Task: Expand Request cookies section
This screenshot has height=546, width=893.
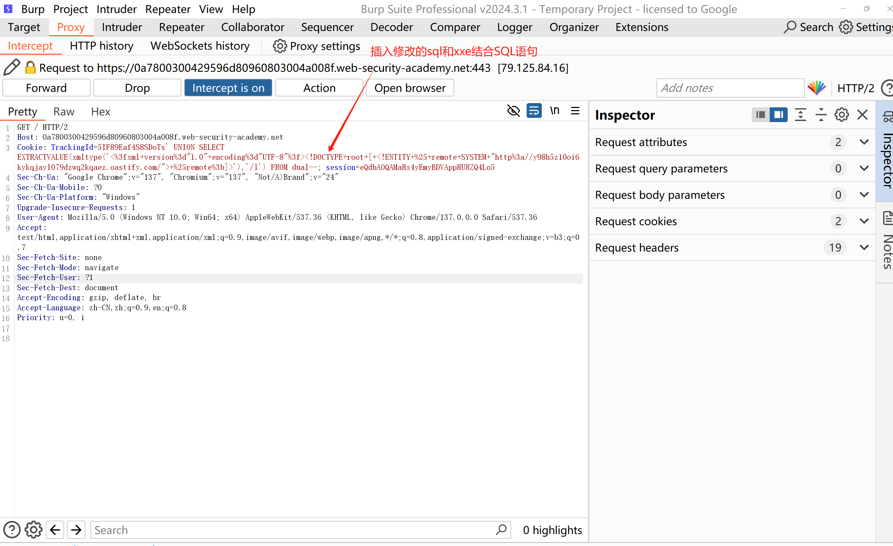Action: [x=864, y=221]
